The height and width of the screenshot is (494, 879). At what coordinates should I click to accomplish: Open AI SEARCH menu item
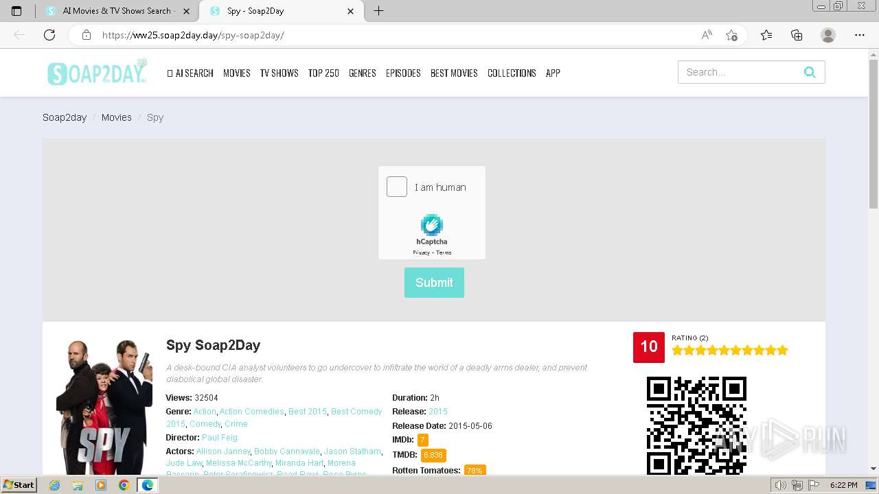tap(190, 73)
